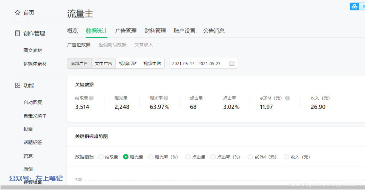The width and height of the screenshot is (365, 190).
Task: Open the 公告消息 tab
Action: point(214,31)
